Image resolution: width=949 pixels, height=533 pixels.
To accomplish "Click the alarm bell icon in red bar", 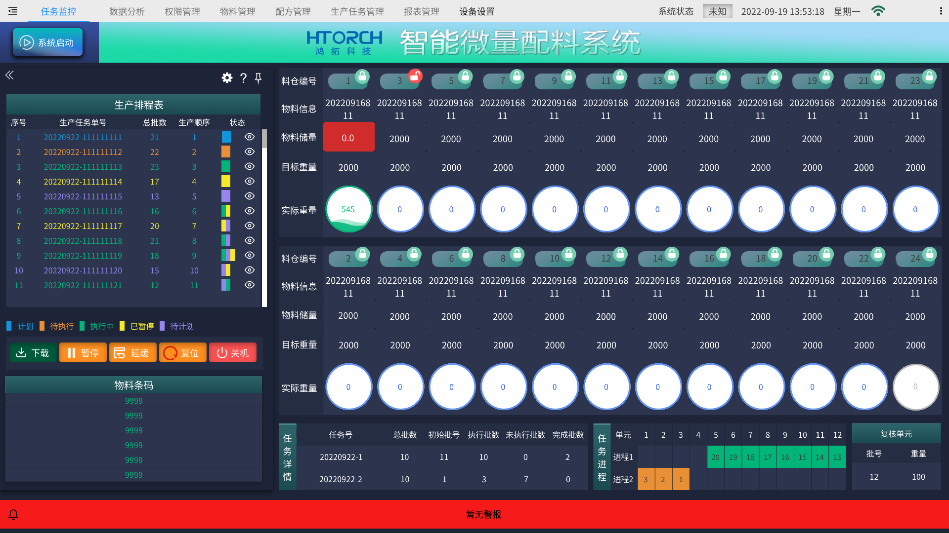I will tap(13, 515).
